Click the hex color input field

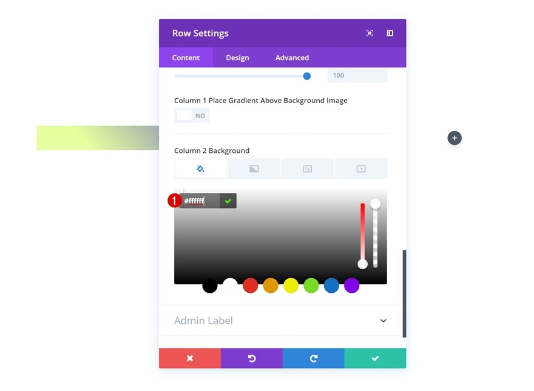pyautogui.click(x=200, y=201)
